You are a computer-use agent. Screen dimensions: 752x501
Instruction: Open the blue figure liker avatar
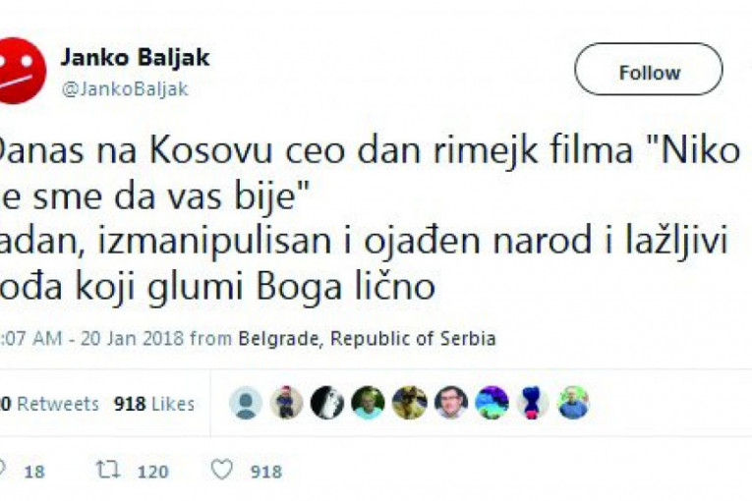[533, 403]
